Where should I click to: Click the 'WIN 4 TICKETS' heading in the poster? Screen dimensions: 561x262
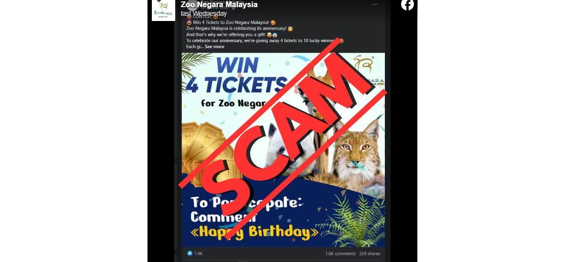[236, 76]
